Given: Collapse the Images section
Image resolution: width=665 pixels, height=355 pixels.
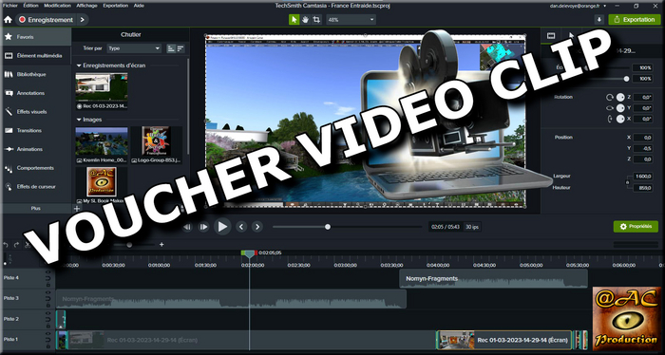Looking at the screenshot, I should tap(79, 120).
